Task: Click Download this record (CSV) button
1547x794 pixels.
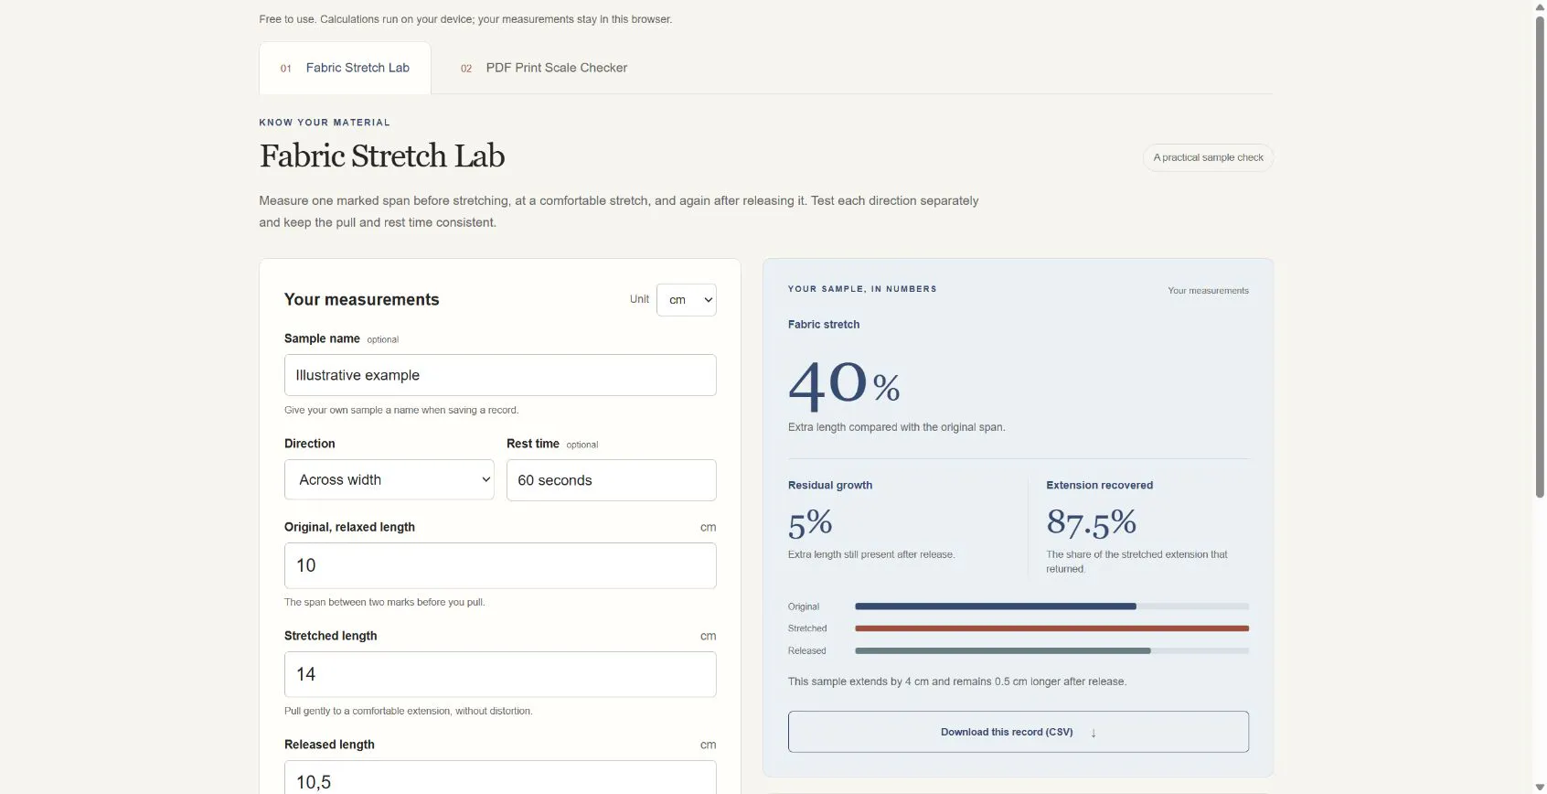Action: point(1018,732)
